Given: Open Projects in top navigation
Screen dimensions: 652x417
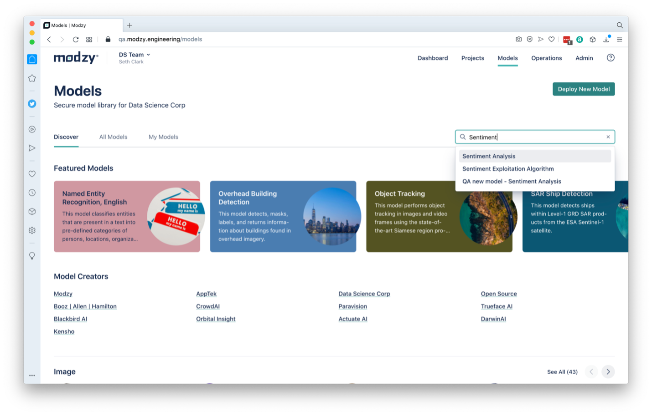Looking at the screenshot, I should 473,58.
